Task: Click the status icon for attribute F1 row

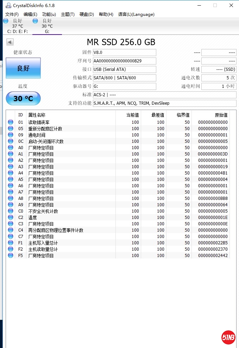Action: (x=11, y=243)
